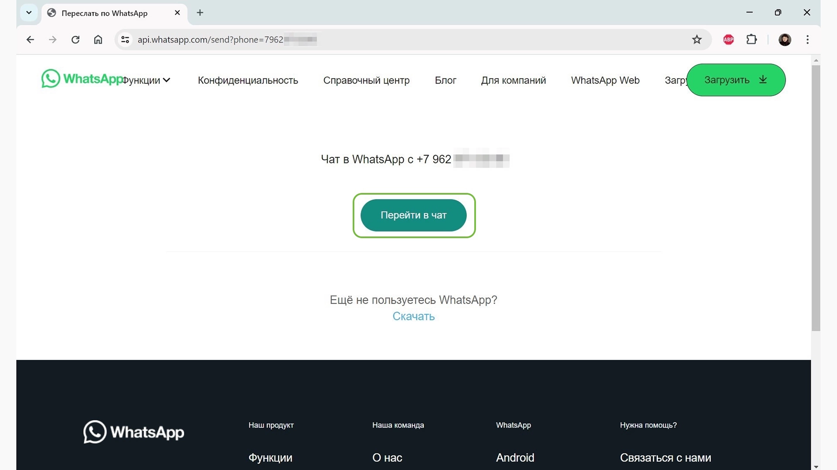Click the browser extensions puzzle icon

pyautogui.click(x=752, y=39)
